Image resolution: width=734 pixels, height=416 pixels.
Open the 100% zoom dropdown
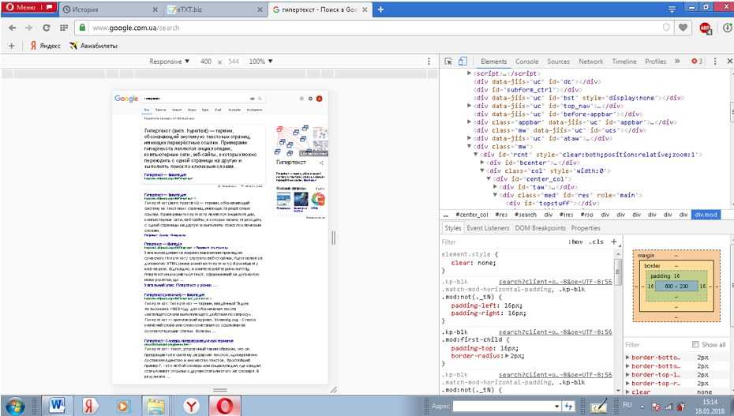[x=261, y=62]
